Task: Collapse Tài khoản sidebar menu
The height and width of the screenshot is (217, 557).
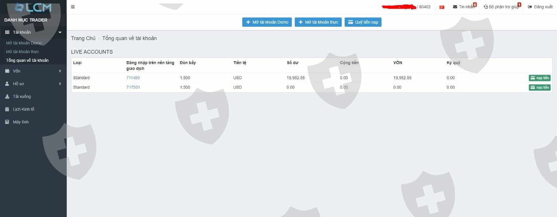Action: click(33, 32)
